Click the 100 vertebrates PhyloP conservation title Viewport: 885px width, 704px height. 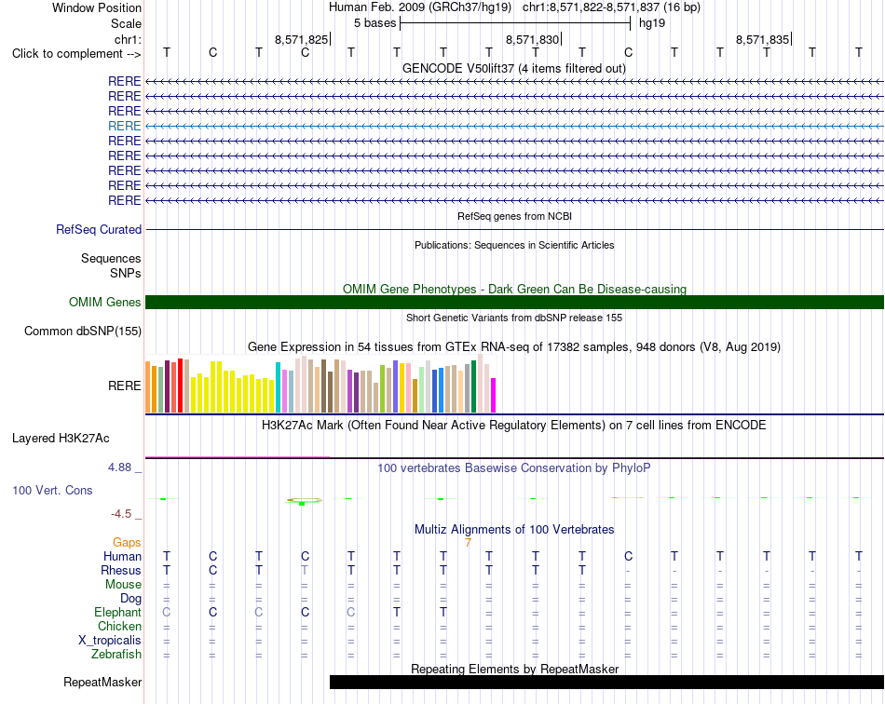(514, 467)
